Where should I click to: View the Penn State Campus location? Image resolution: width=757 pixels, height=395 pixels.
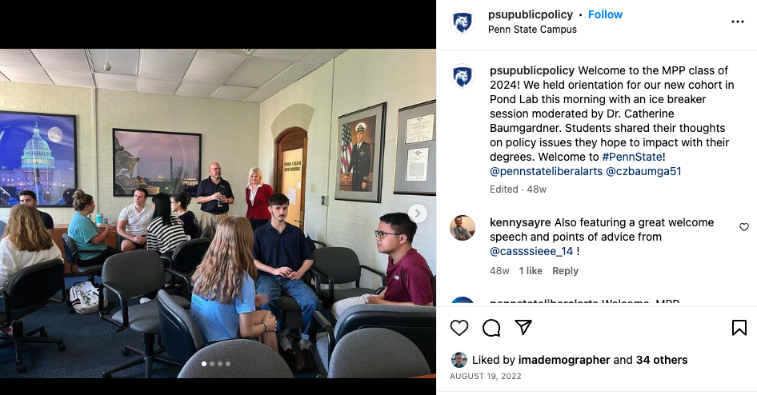(532, 30)
